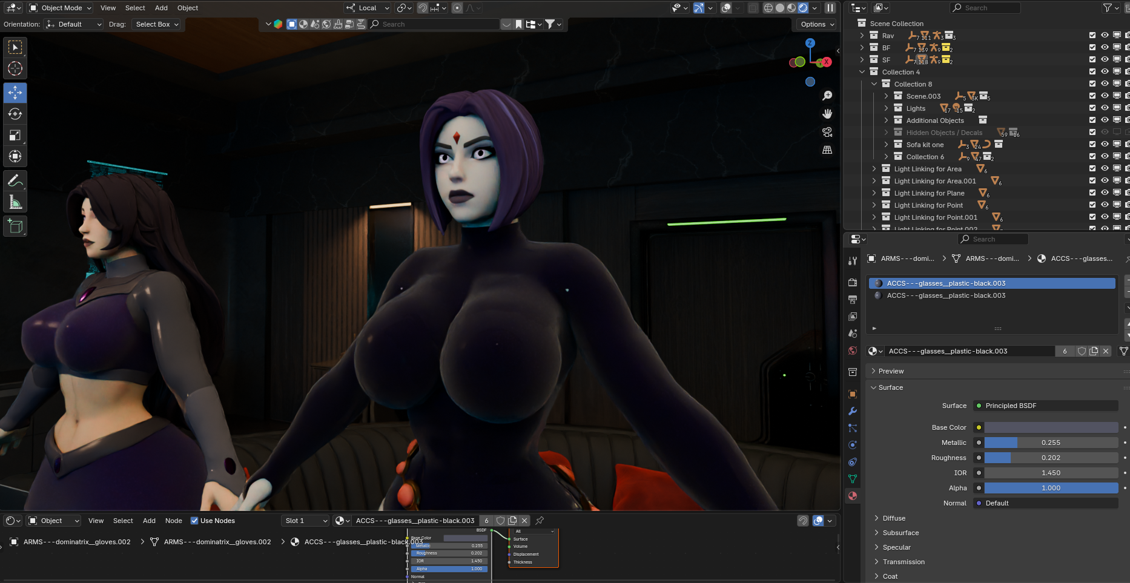This screenshot has width=1130, height=583.
Task: Open the Physics properties tab
Action: [x=853, y=445]
